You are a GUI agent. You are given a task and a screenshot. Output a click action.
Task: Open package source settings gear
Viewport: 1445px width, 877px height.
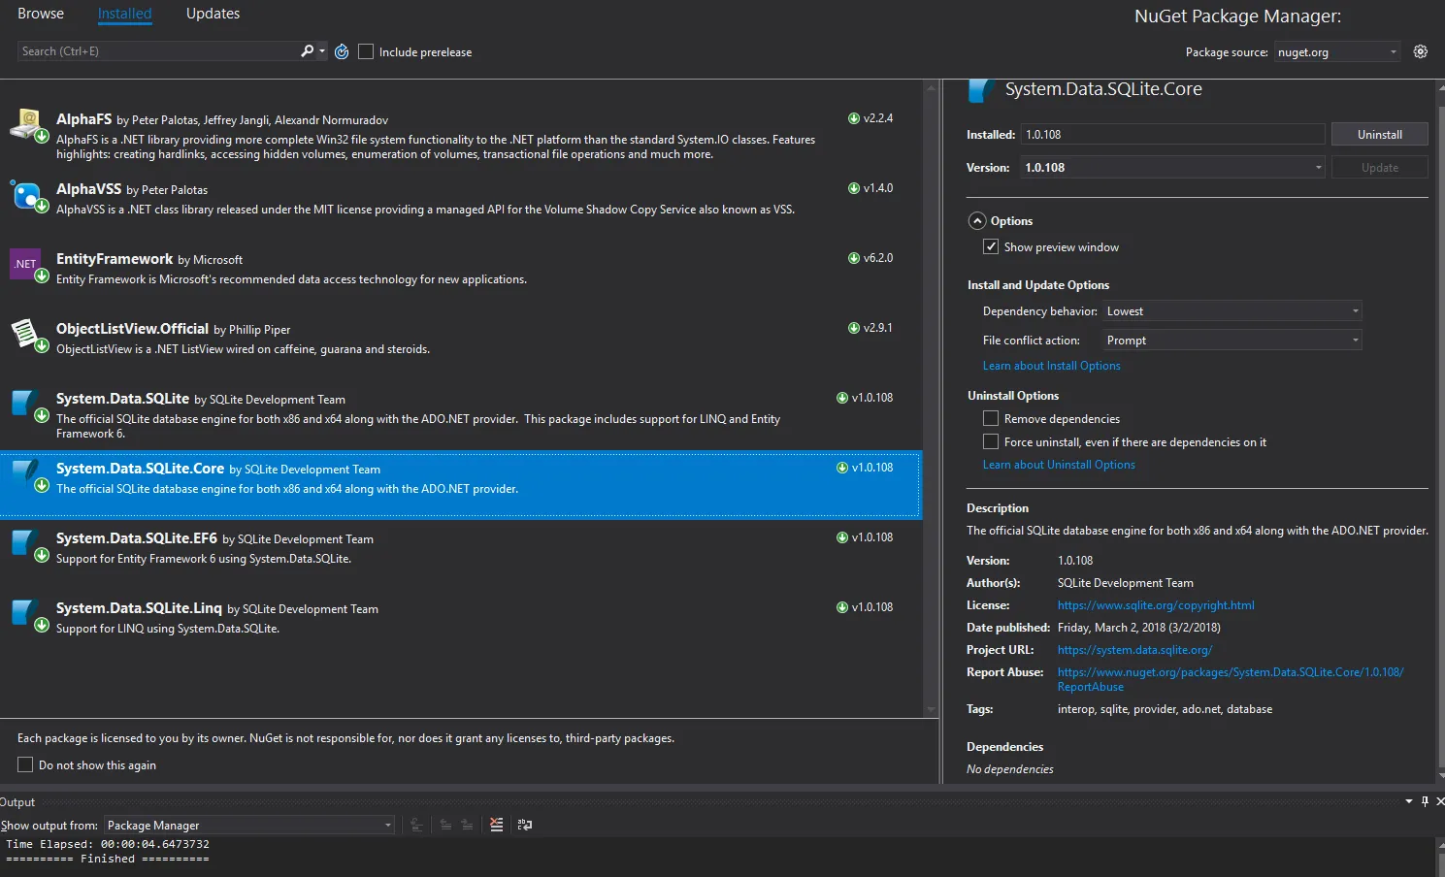tap(1420, 51)
